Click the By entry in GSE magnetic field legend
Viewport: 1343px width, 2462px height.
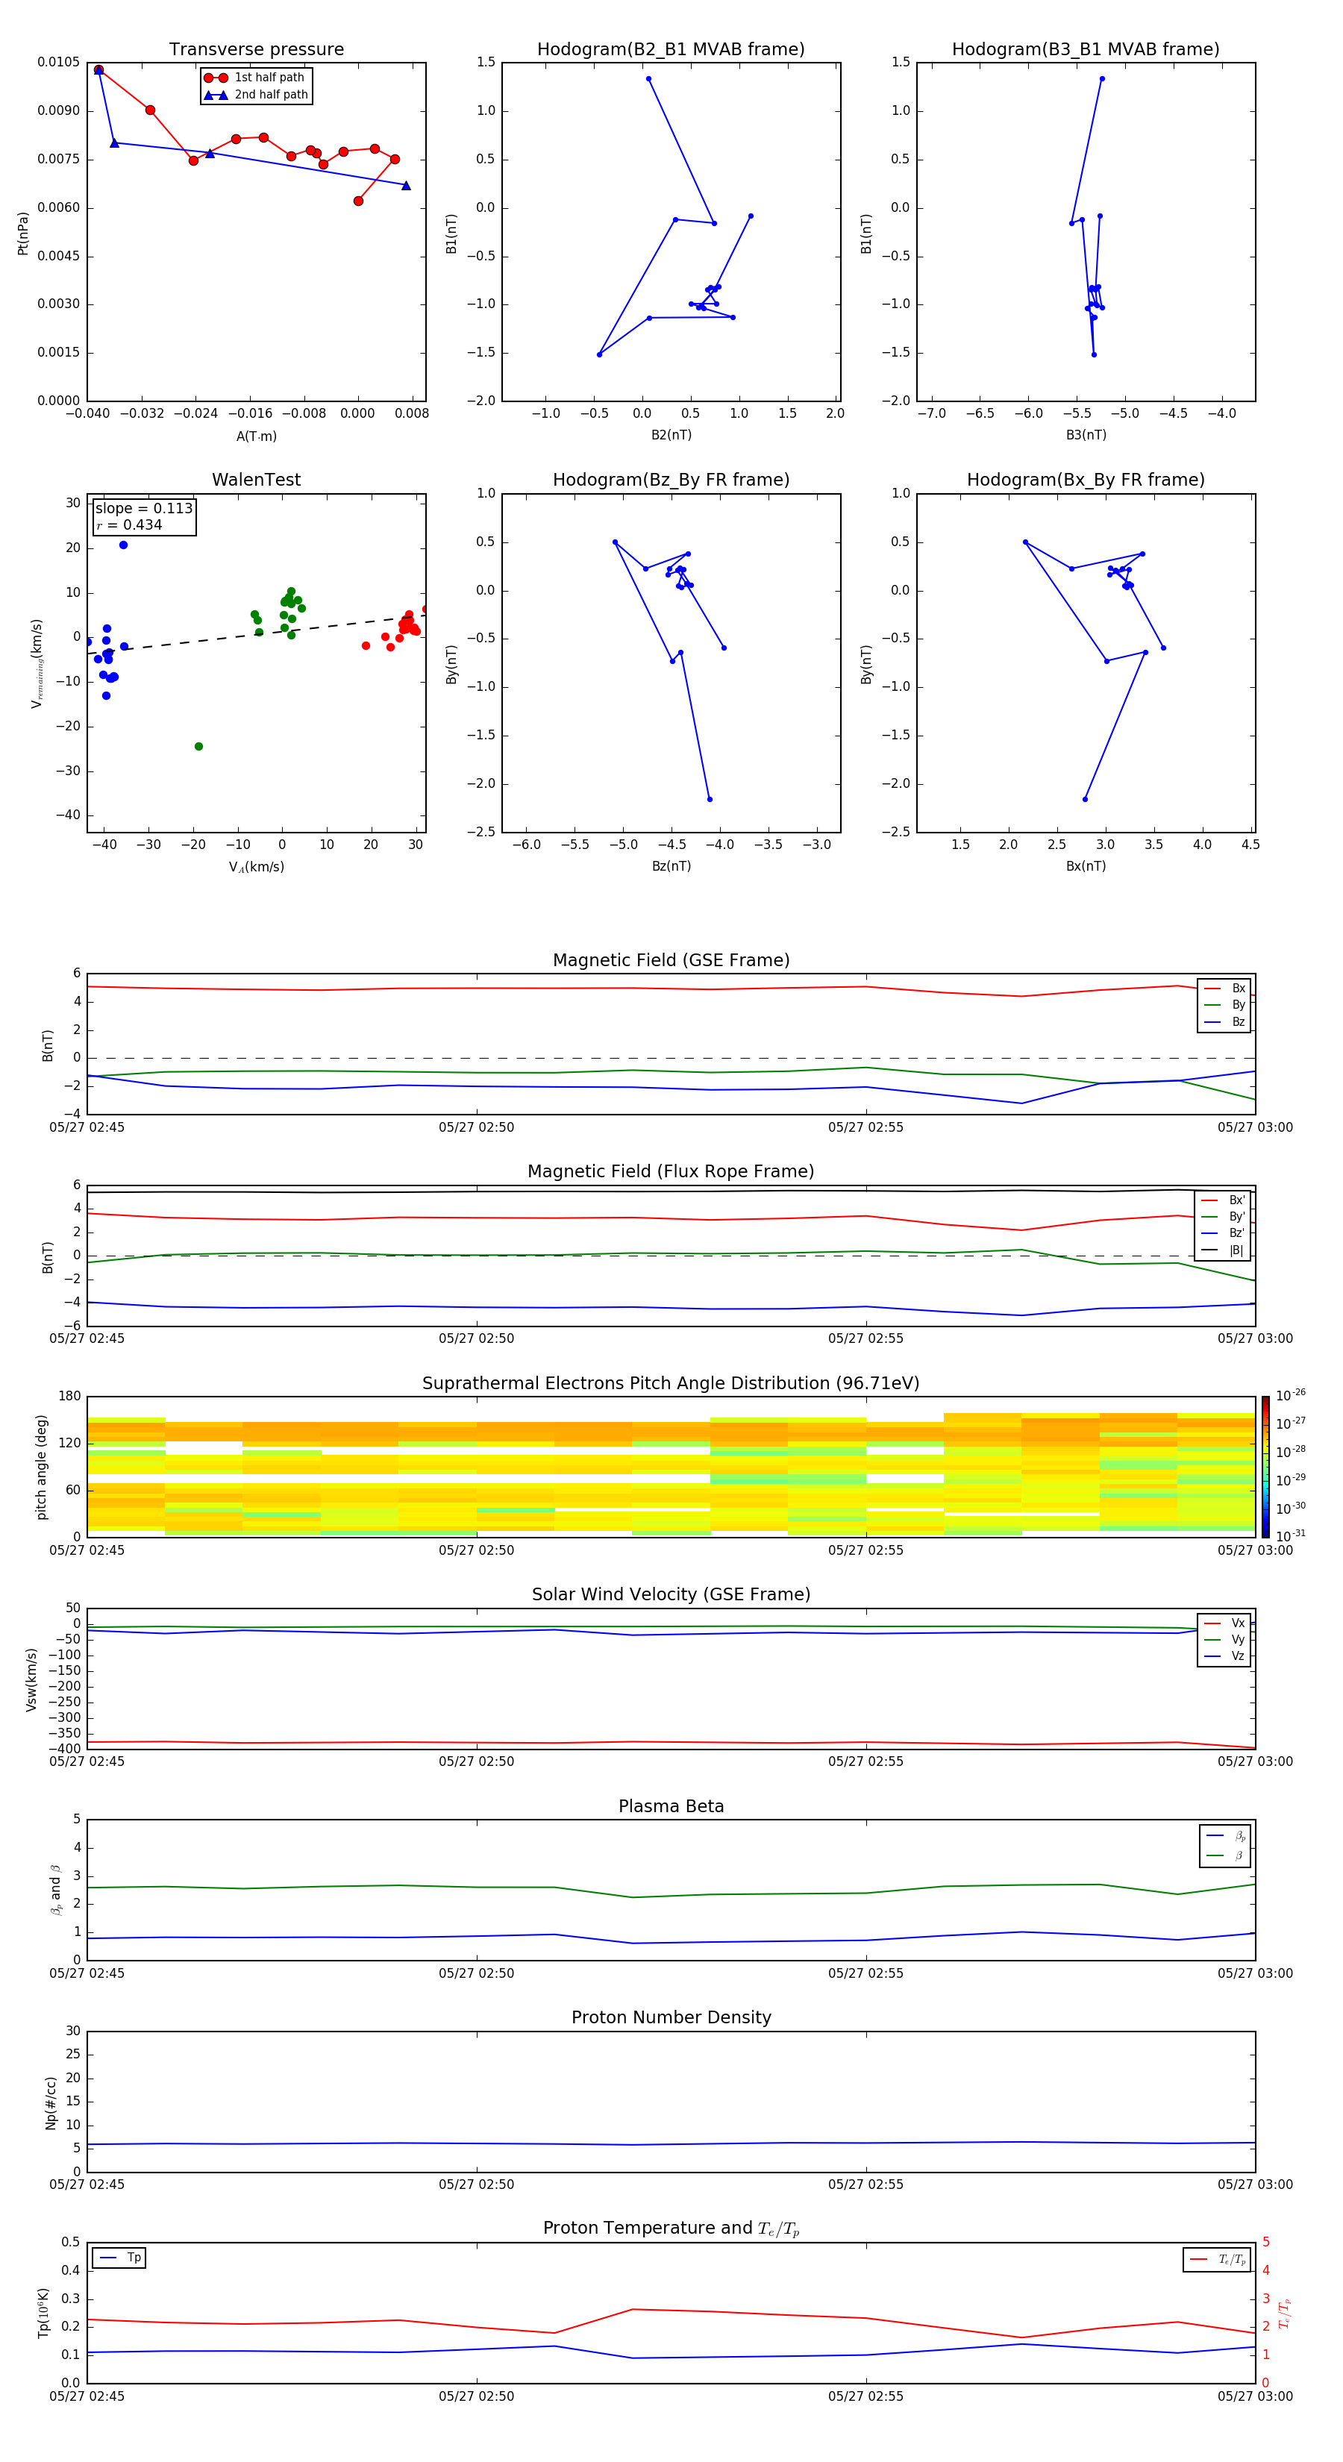coord(1224,1004)
